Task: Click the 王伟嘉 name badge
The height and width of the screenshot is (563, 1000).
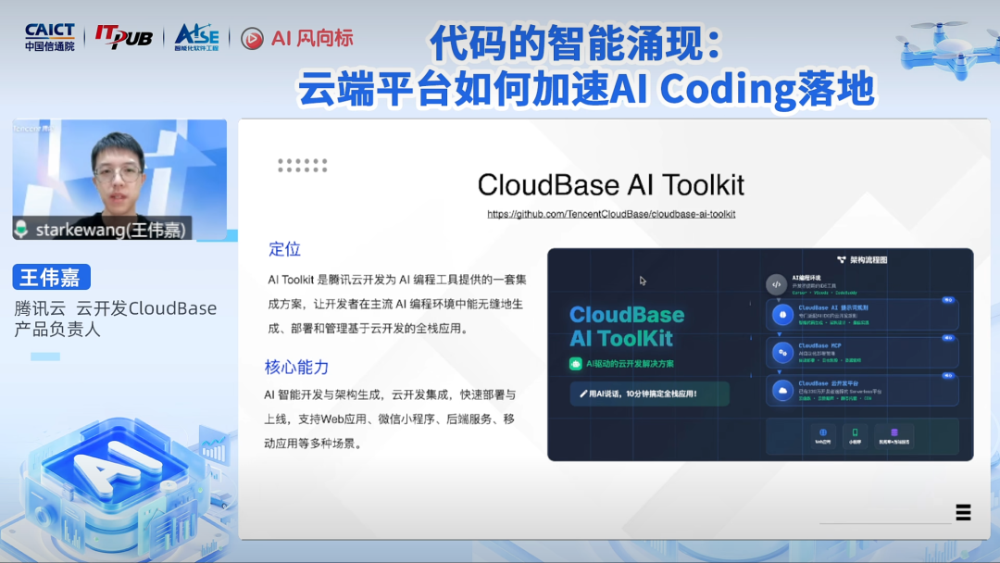Action: click(x=51, y=278)
